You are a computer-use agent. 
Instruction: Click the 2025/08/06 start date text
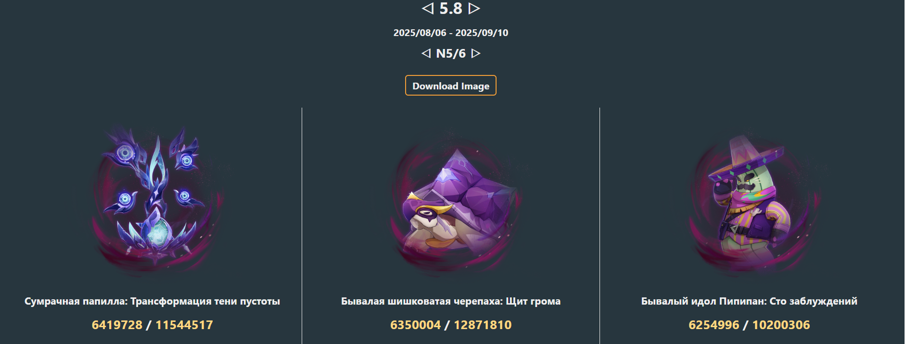420,33
